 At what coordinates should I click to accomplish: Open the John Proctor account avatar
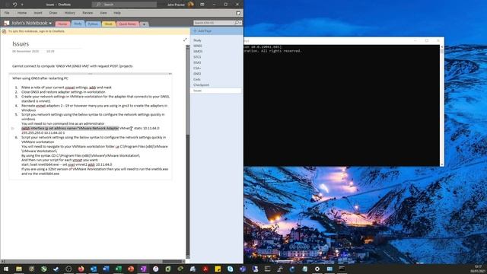coord(191,5)
